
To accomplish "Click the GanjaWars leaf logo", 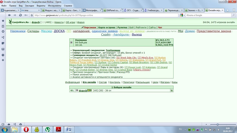I will tap(10, 22).
